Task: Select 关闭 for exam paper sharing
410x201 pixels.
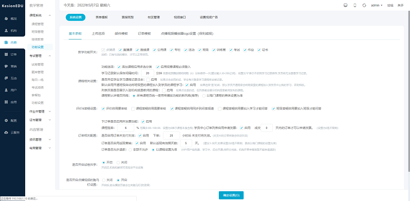Action: point(118,162)
